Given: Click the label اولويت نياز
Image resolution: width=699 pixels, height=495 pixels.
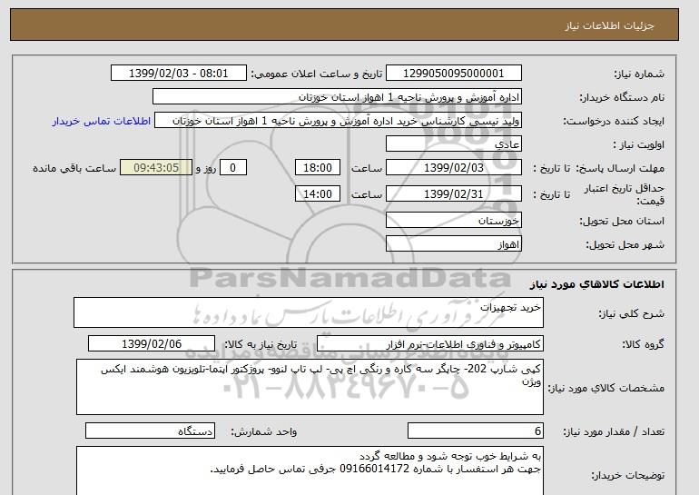Looking at the screenshot, I should coord(638,145).
